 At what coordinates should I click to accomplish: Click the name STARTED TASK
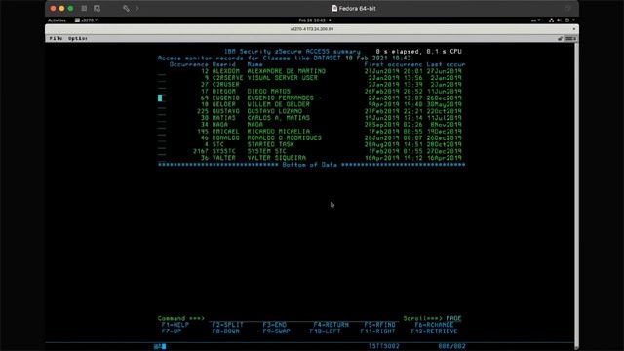click(x=271, y=144)
